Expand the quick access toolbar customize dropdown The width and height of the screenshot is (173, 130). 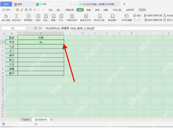[43, 10]
